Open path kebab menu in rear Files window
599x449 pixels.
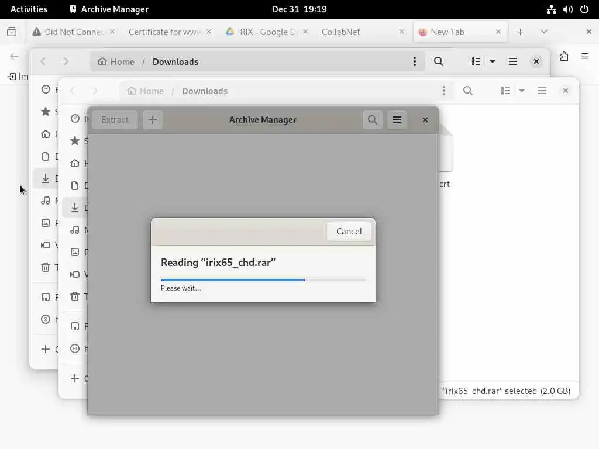click(415, 61)
